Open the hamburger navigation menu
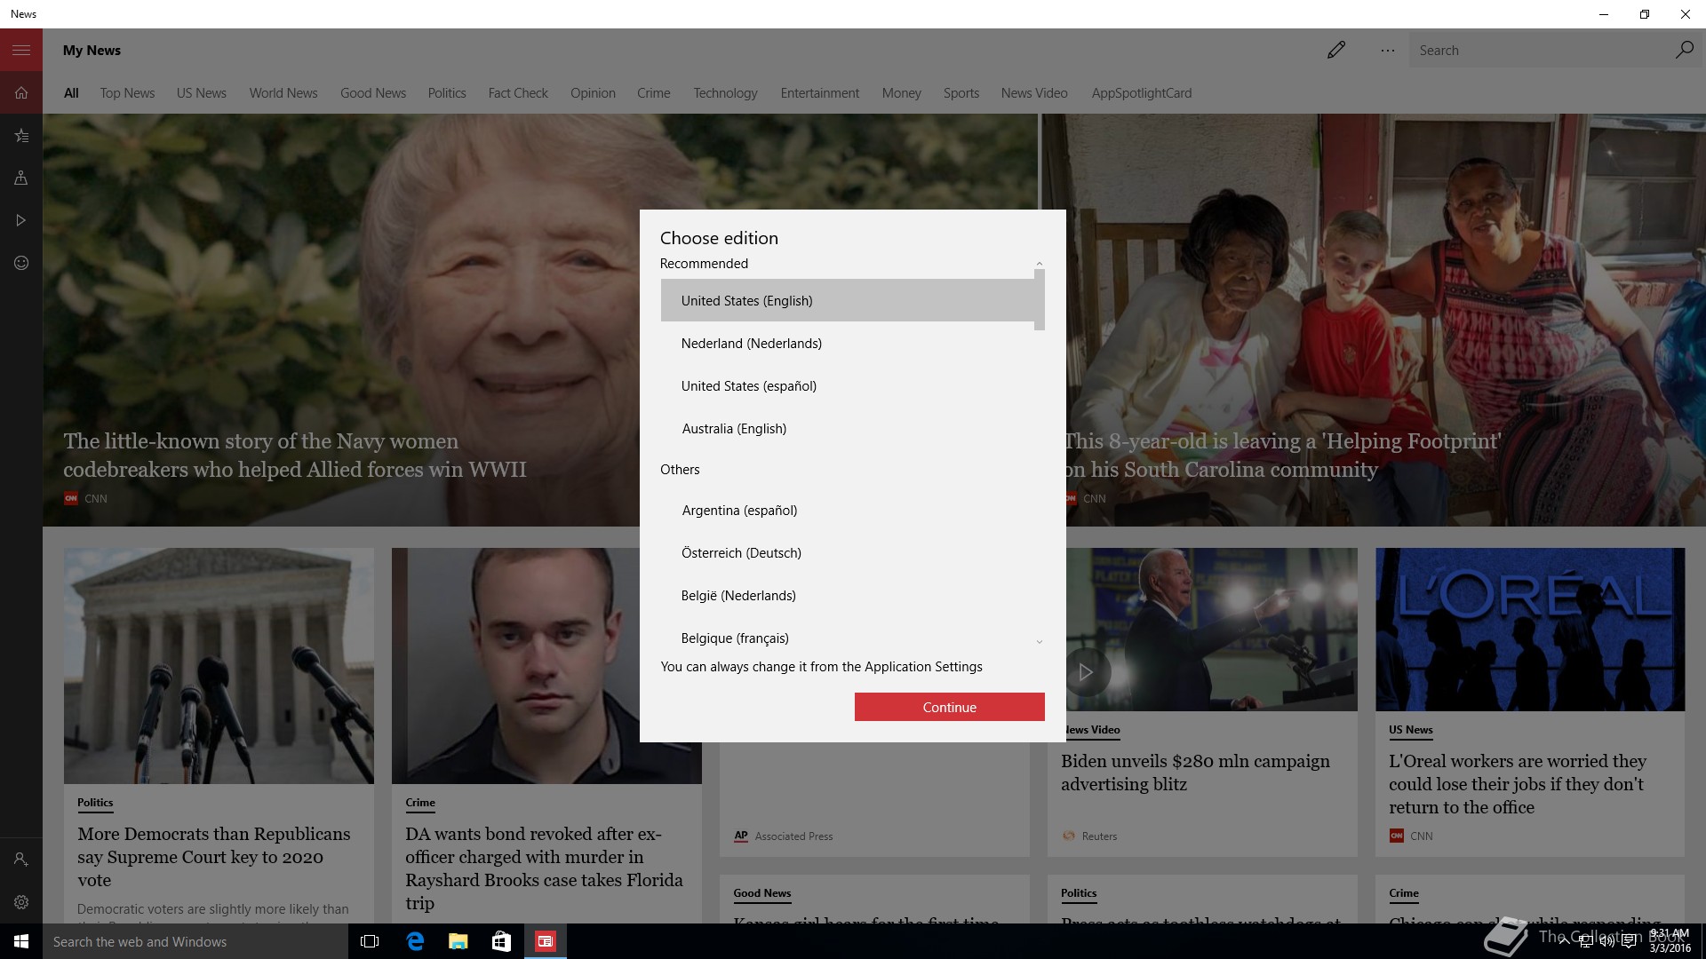Viewport: 1706px width, 959px height. [21, 50]
